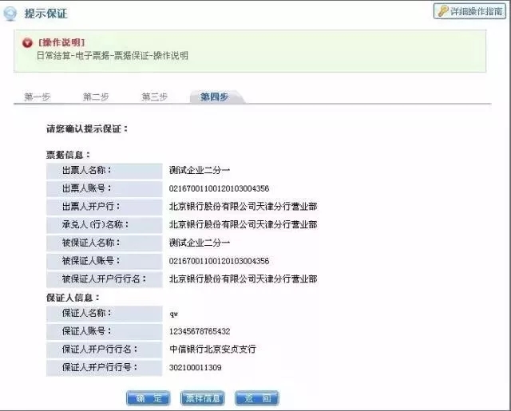Click the 保证人开户行行名 label
The width and height of the screenshot is (511, 411).
point(100,349)
